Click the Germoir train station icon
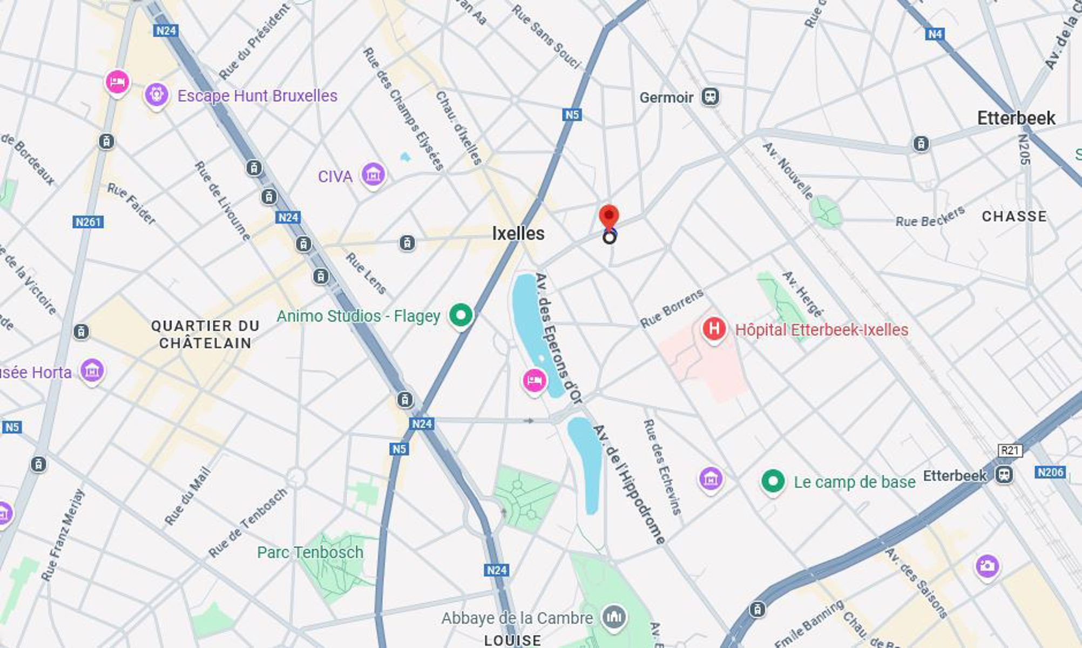Viewport: 1082px width, 648px height. tap(710, 97)
